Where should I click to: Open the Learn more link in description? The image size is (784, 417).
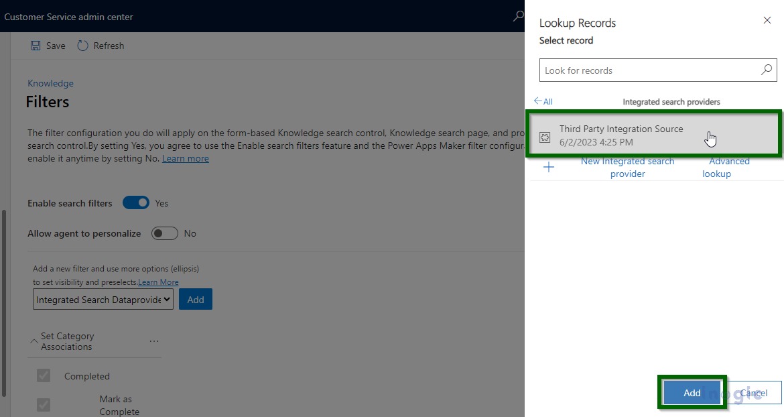186,158
